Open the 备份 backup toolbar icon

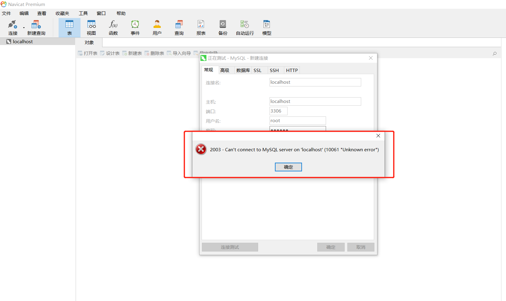coord(223,28)
